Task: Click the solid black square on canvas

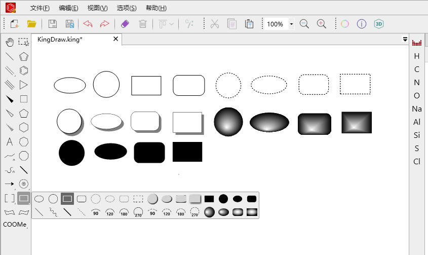Action: click(x=187, y=152)
